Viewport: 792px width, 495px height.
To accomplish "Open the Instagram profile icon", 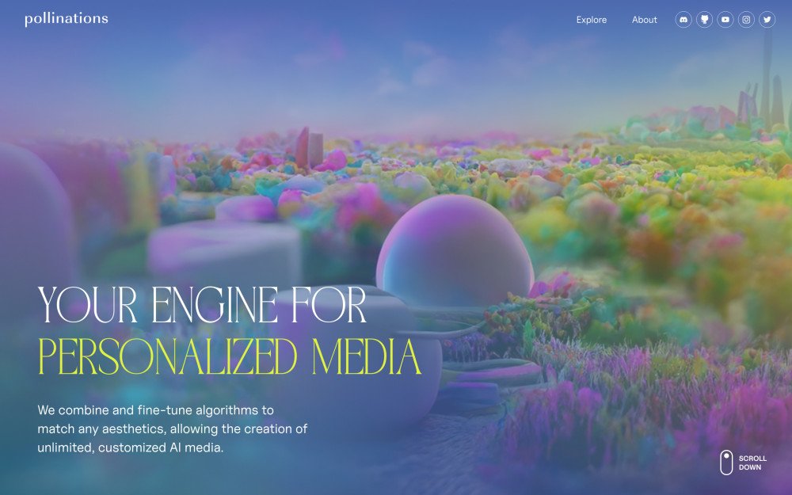I will [x=746, y=20].
